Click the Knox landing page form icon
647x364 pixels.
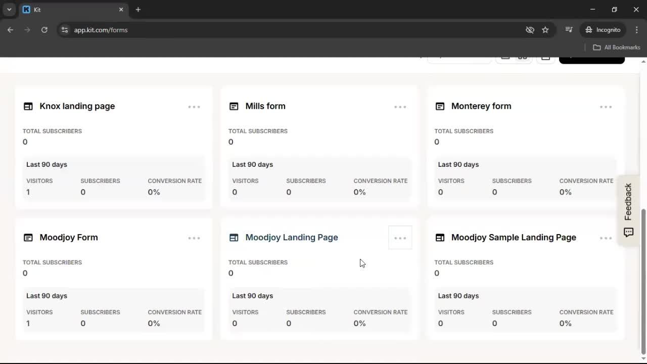[28, 106]
